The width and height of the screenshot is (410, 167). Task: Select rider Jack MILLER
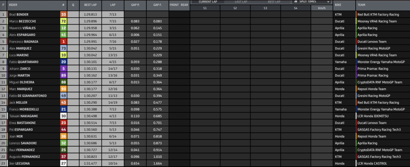pos(18,103)
